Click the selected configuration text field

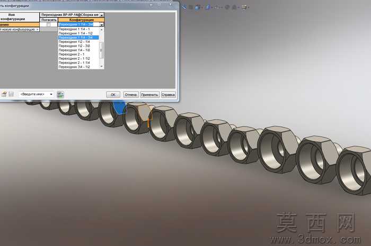click(x=79, y=24)
